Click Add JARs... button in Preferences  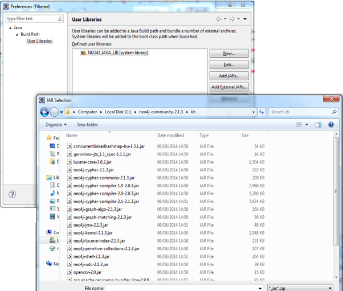229,76
